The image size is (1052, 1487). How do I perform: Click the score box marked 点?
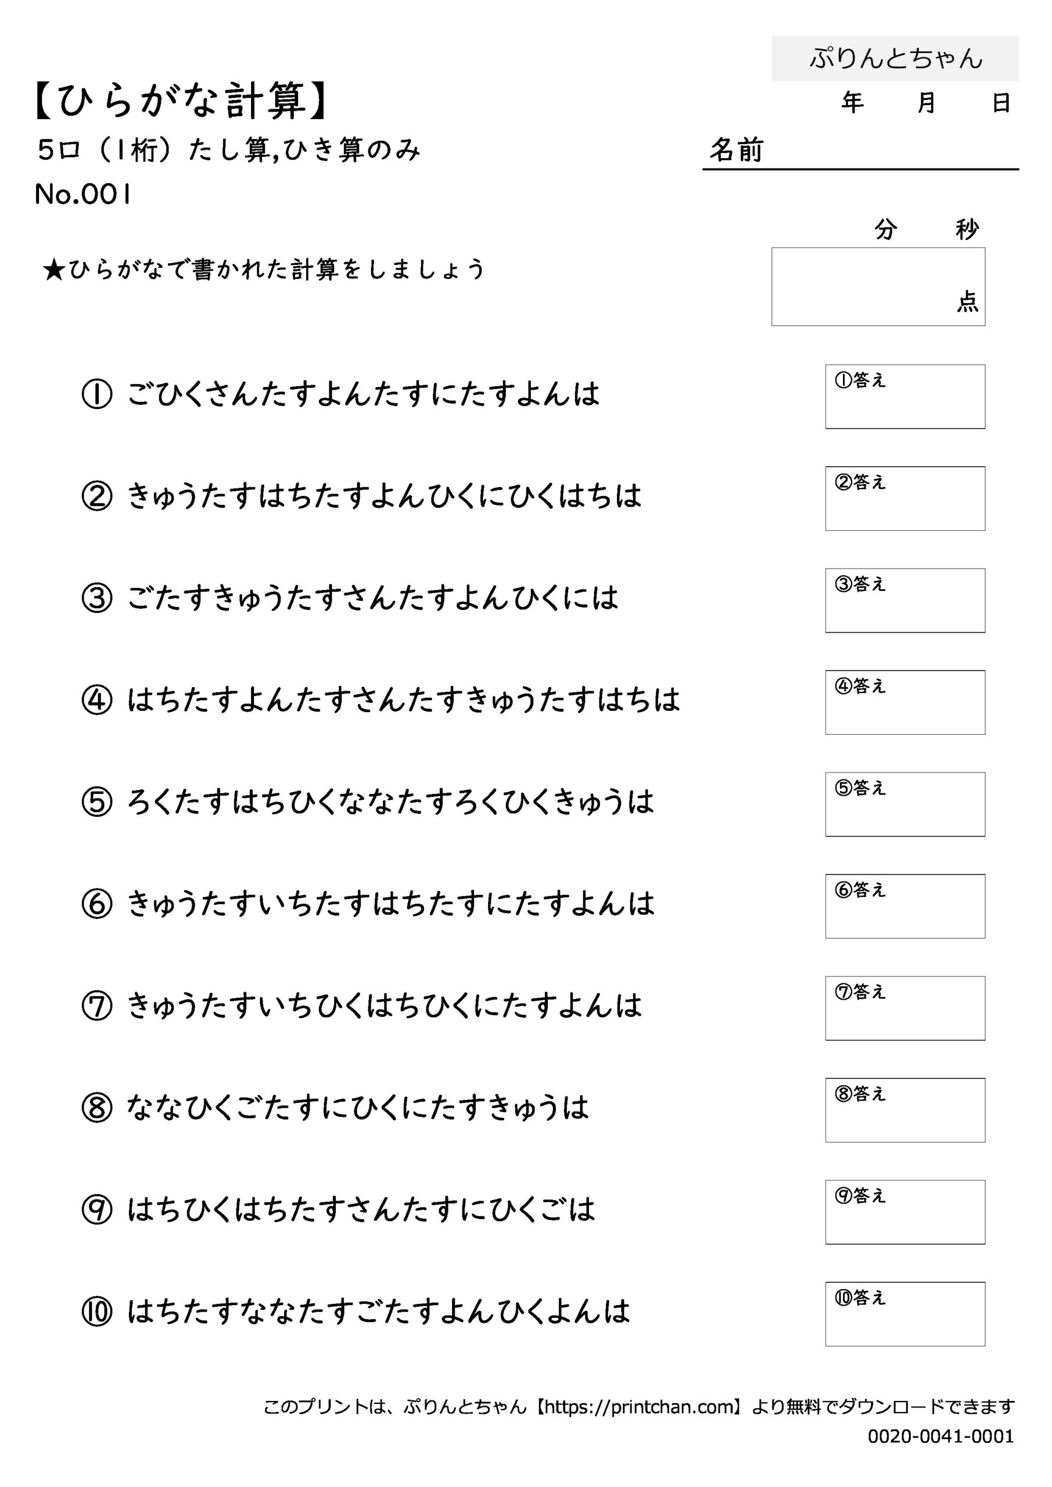coord(877,286)
